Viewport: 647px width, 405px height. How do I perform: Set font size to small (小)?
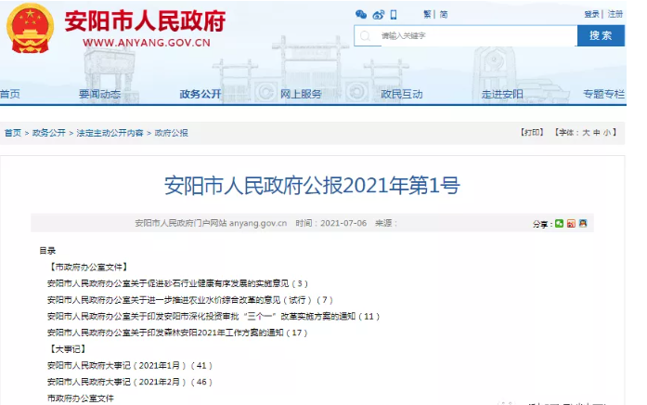coord(607,133)
